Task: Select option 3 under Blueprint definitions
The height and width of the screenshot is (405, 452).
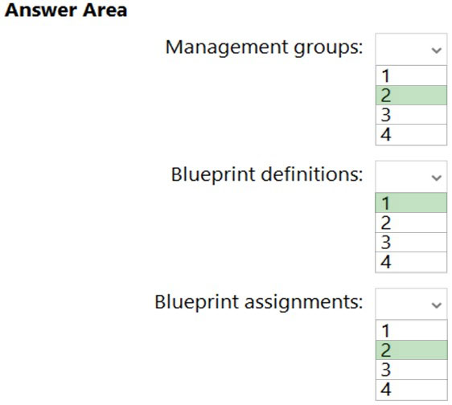Action: (x=411, y=242)
